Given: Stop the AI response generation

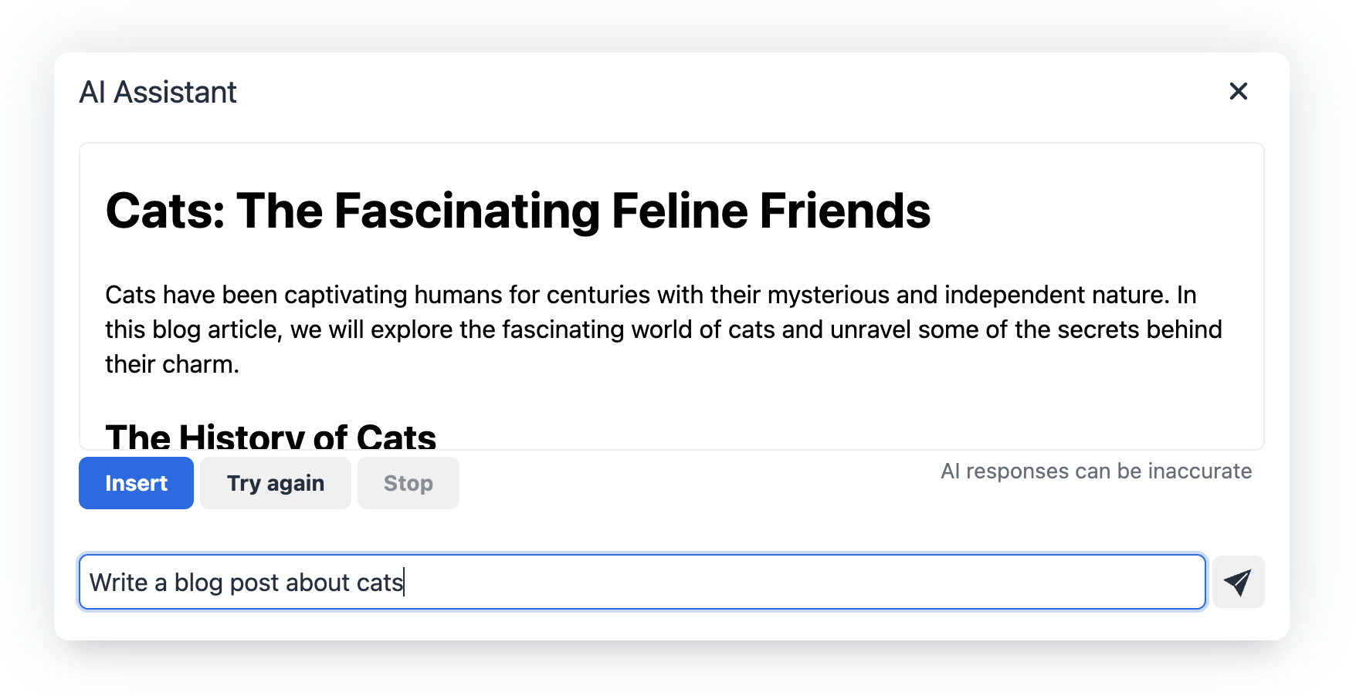Looking at the screenshot, I should 408,483.
